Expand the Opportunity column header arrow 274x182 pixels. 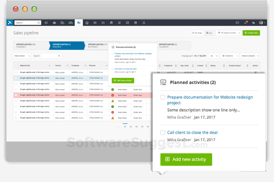click(49, 65)
